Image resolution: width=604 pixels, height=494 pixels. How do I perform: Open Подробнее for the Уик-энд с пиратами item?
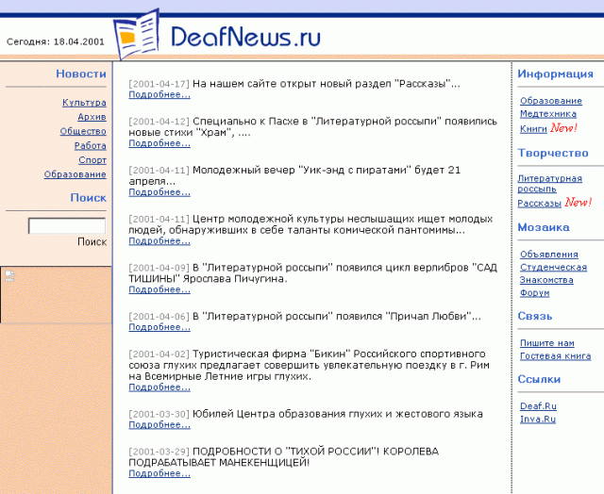pos(159,192)
